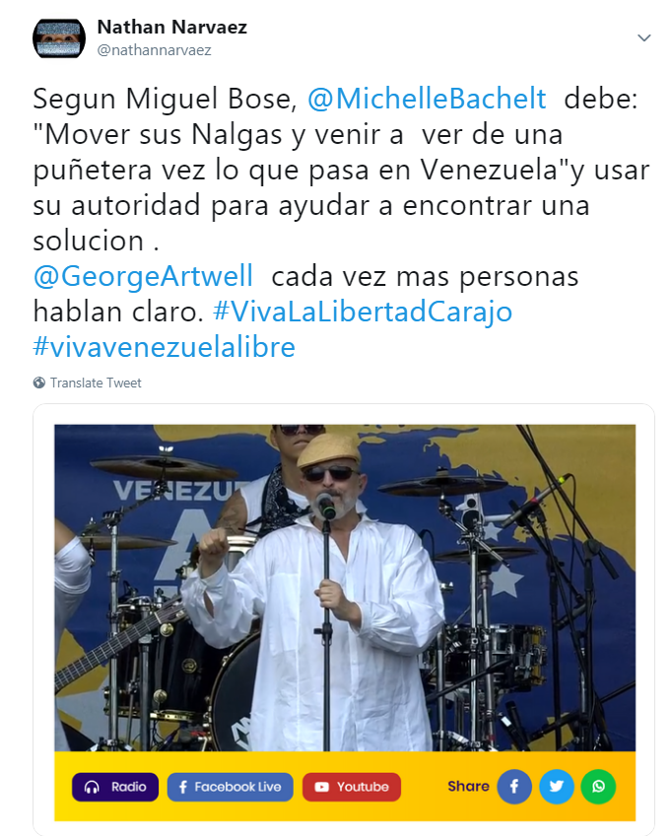
Task: Share via the green WhatsApp icon
Action: pyautogui.click(x=598, y=787)
